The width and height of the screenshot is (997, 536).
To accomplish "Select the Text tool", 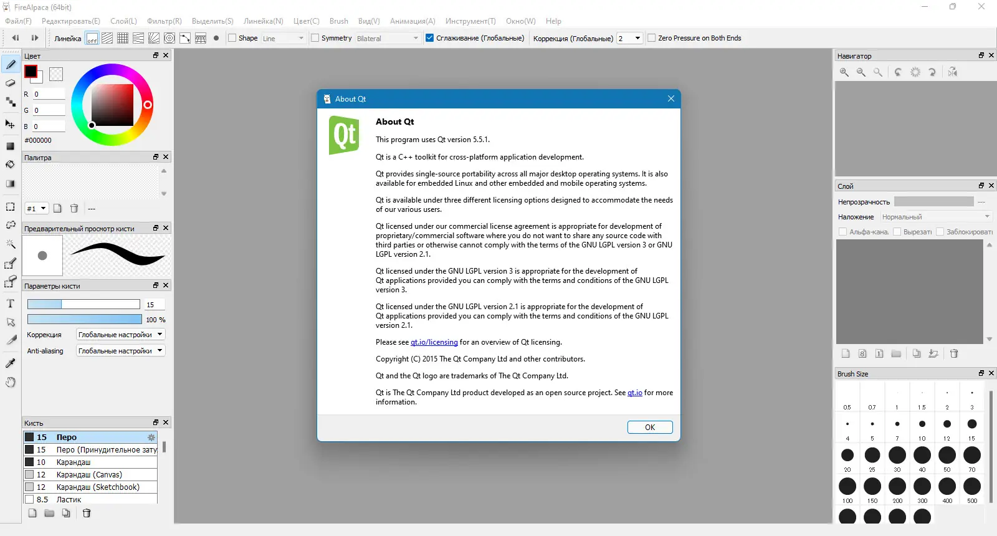I will point(11,304).
